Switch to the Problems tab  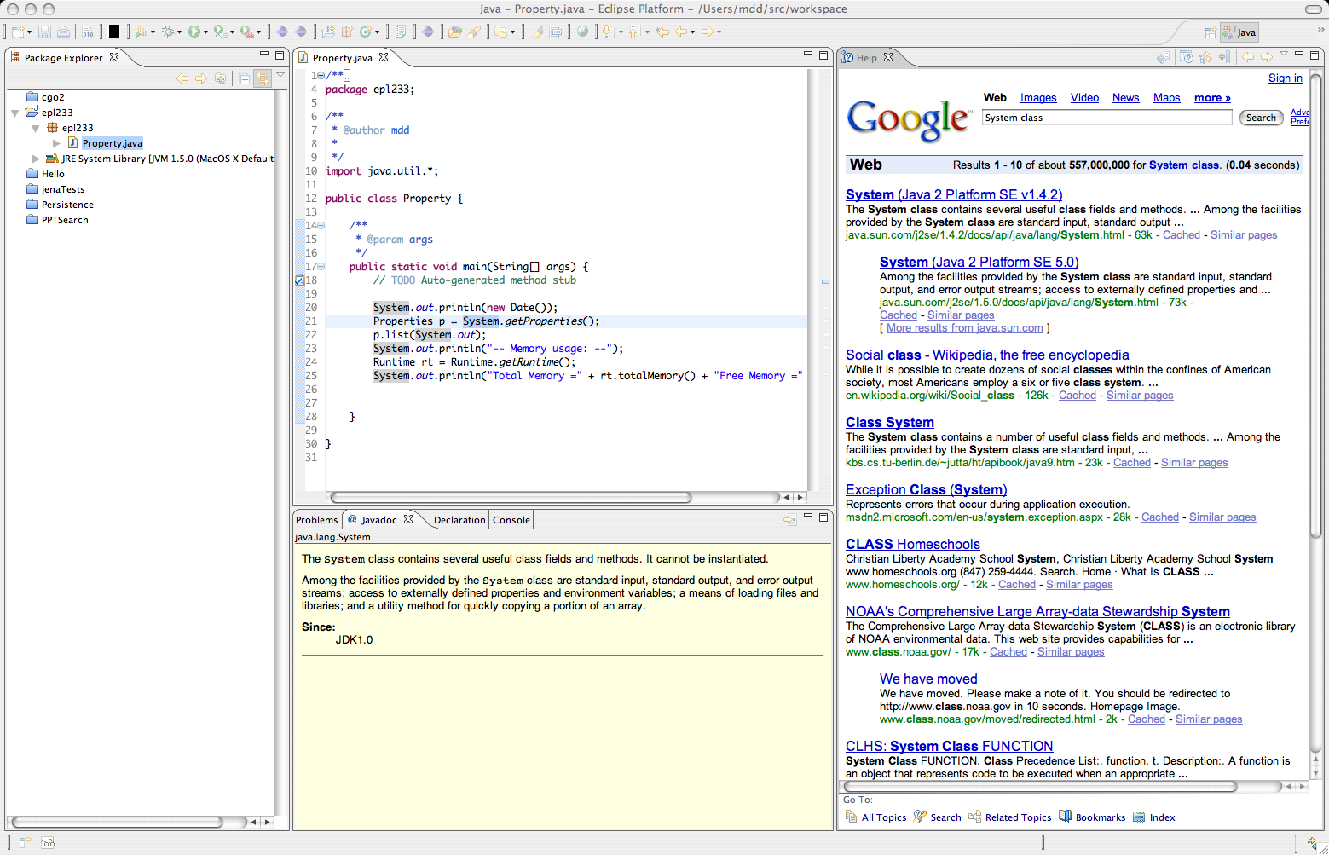(x=317, y=520)
